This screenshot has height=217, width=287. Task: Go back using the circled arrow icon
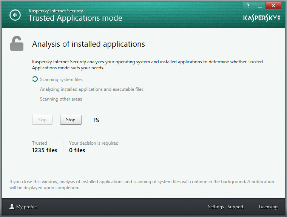pyautogui.click(x=15, y=15)
